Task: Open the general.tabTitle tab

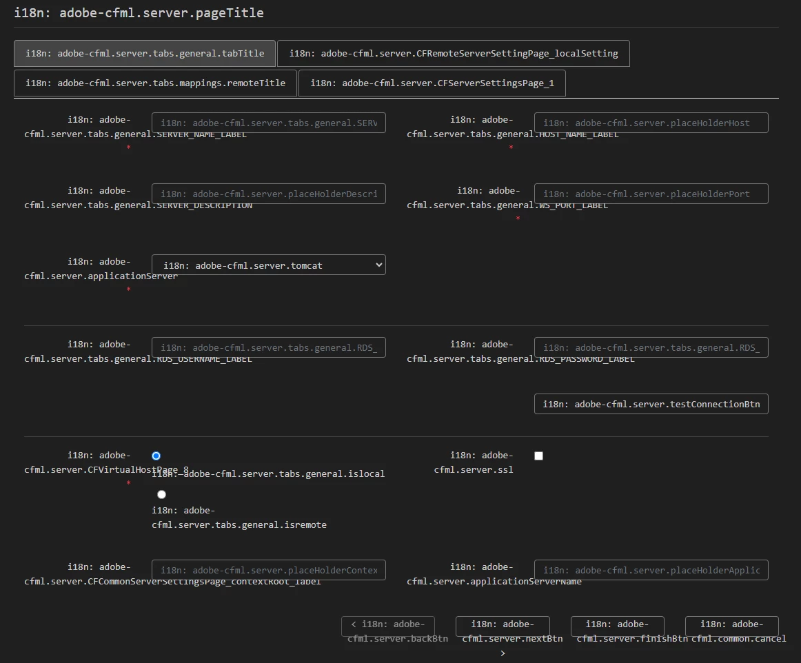Action: pos(145,54)
